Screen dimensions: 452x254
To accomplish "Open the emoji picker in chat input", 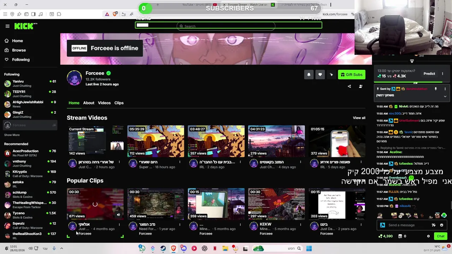I will coord(441,225).
